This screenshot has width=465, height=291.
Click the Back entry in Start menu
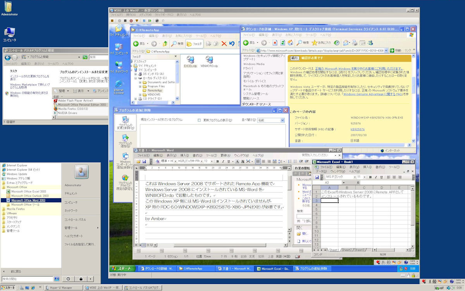[16, 272]
